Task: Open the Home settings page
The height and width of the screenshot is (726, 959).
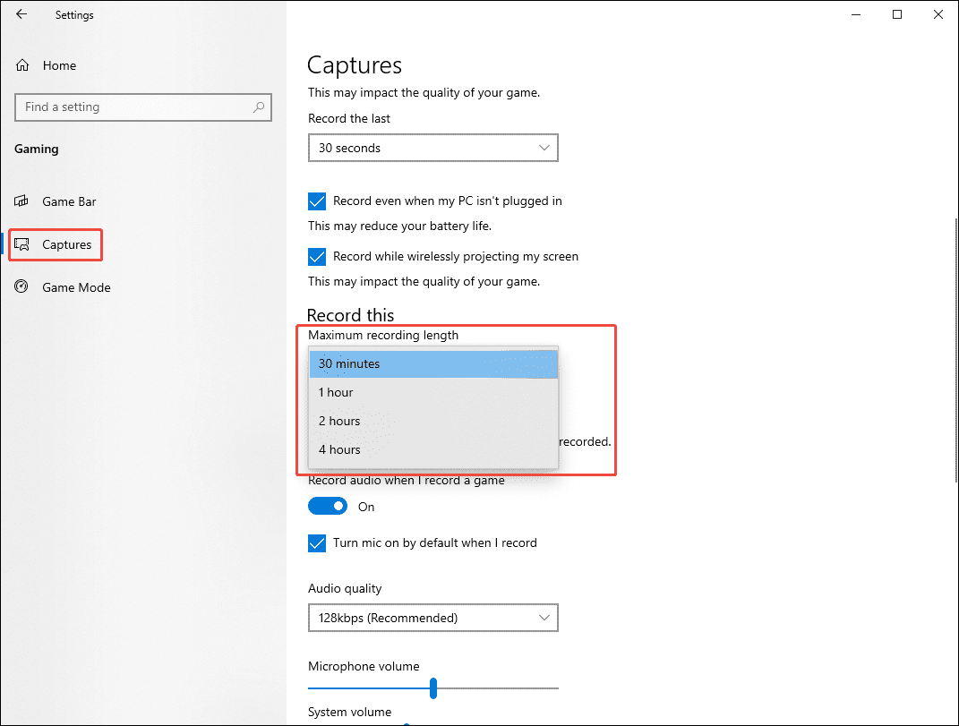Action: click(x=59, y=65)
